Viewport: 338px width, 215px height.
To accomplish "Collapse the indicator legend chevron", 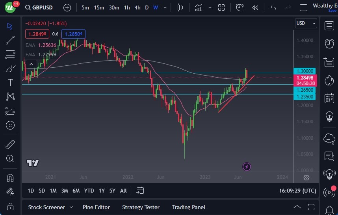I will (31, 64).
